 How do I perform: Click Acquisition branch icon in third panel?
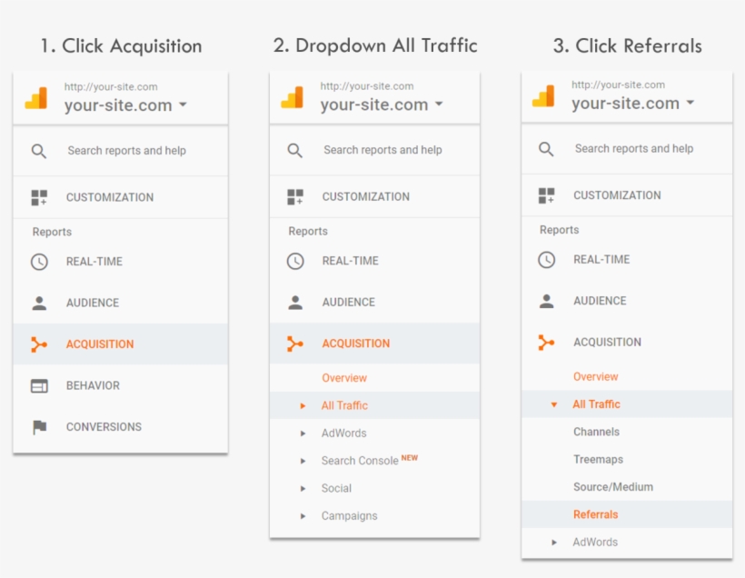[546, 343]
